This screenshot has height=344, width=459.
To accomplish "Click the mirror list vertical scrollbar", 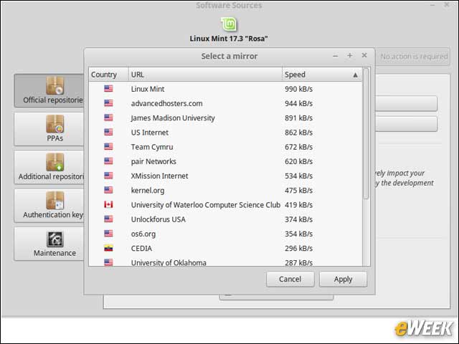I will pyautogui.click(x=366, y=134).
